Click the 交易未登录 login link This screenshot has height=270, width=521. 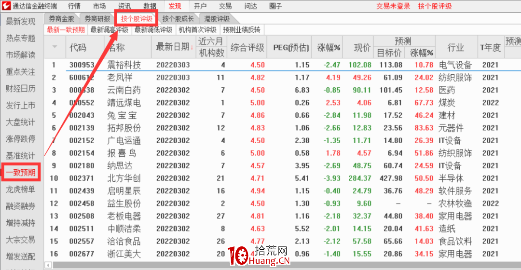(x=394, y=6)
